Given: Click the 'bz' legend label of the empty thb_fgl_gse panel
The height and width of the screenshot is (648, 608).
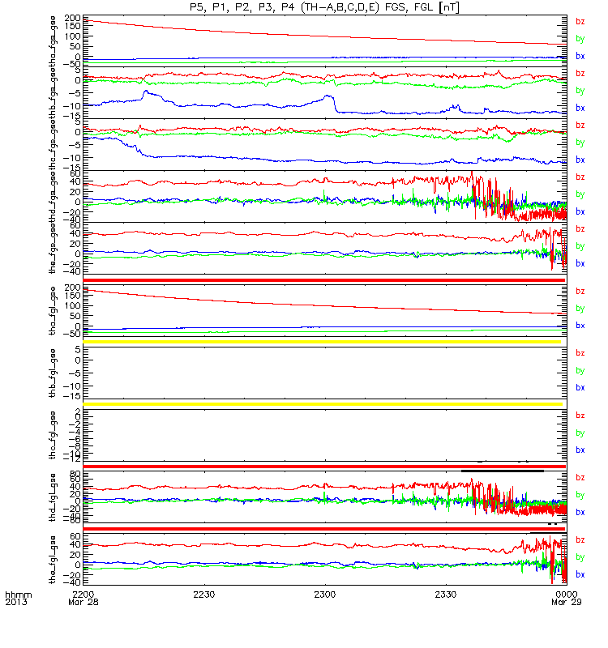Looking at the screenshot, I should 580,353.
